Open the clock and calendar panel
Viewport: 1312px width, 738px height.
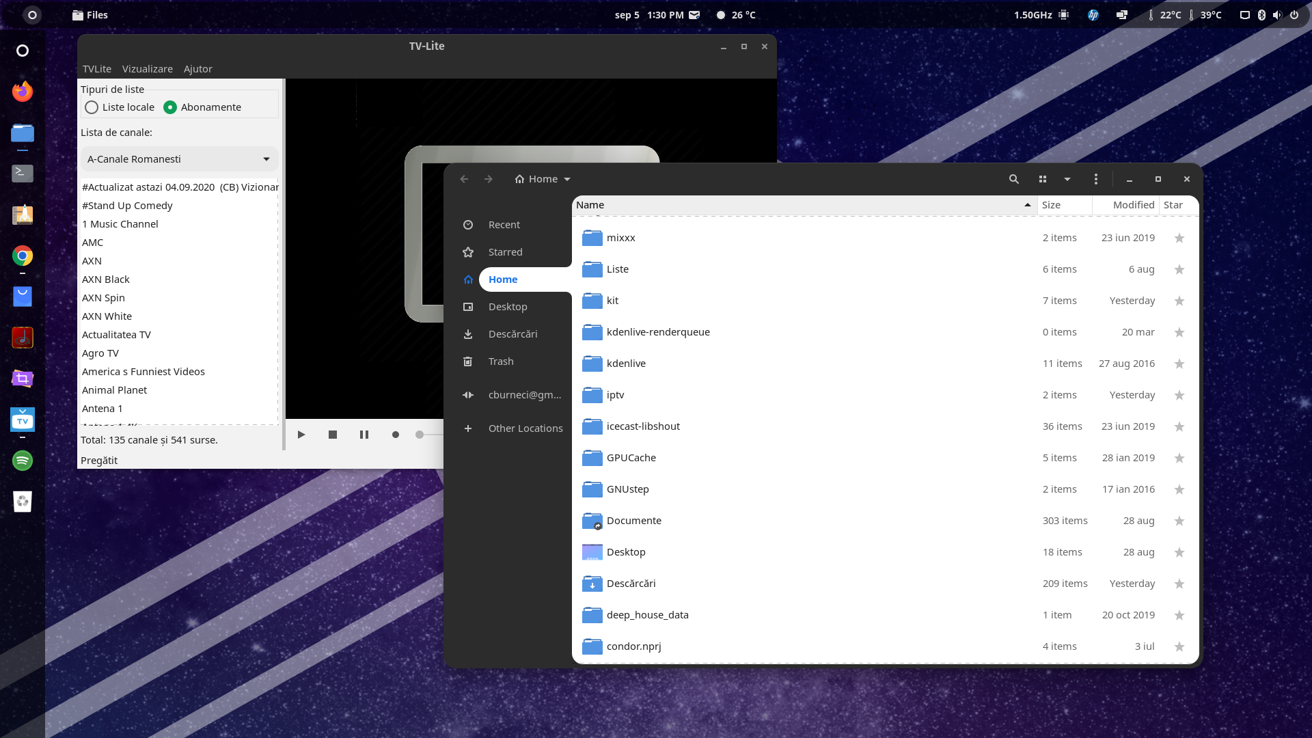click(x=649, y=15)
